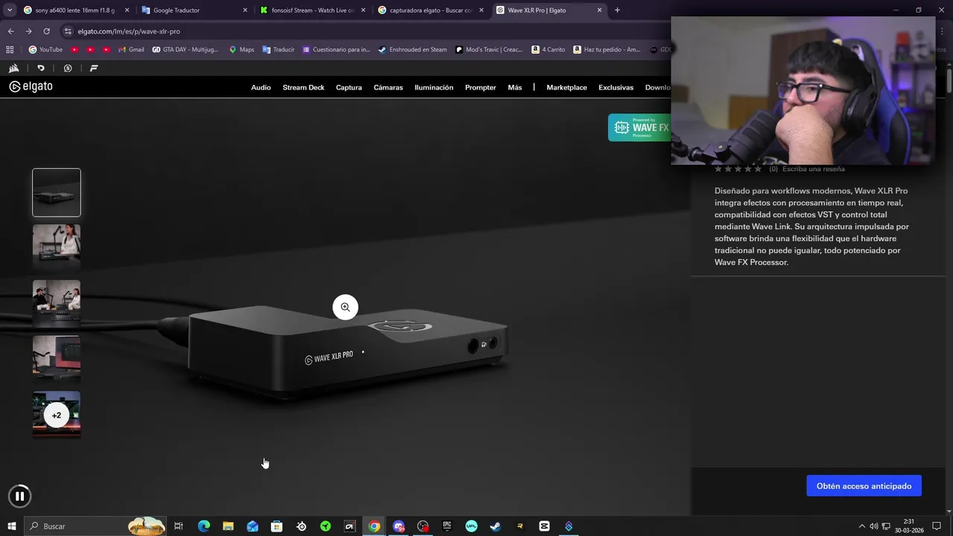Screen dimensions: 953x536
Task: Click the Escriba una reseña link
Action: pyautogui.click(x=813, y=169)
